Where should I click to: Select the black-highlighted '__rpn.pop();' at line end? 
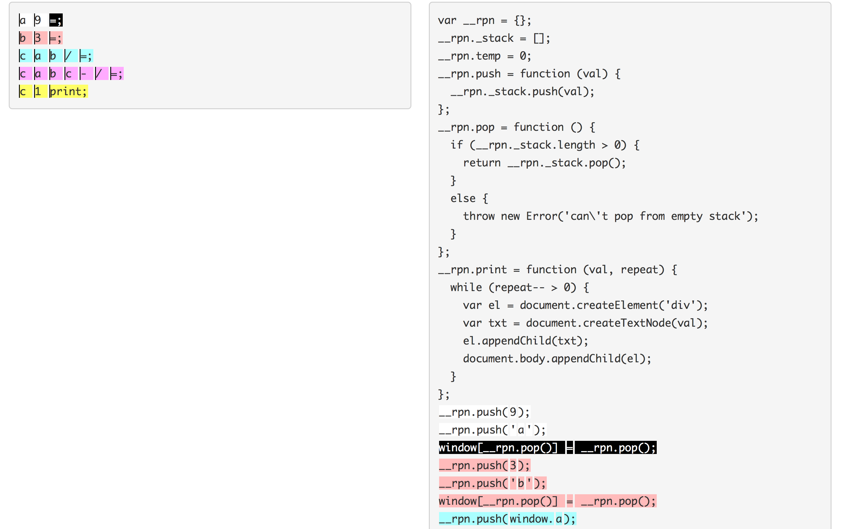click(x=616, y=448)
